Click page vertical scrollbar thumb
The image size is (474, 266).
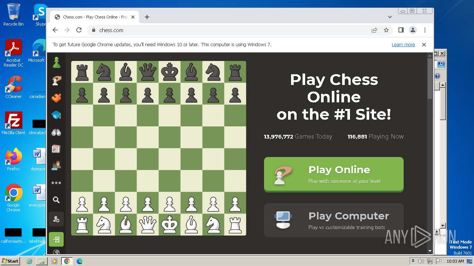click(430, 78)
